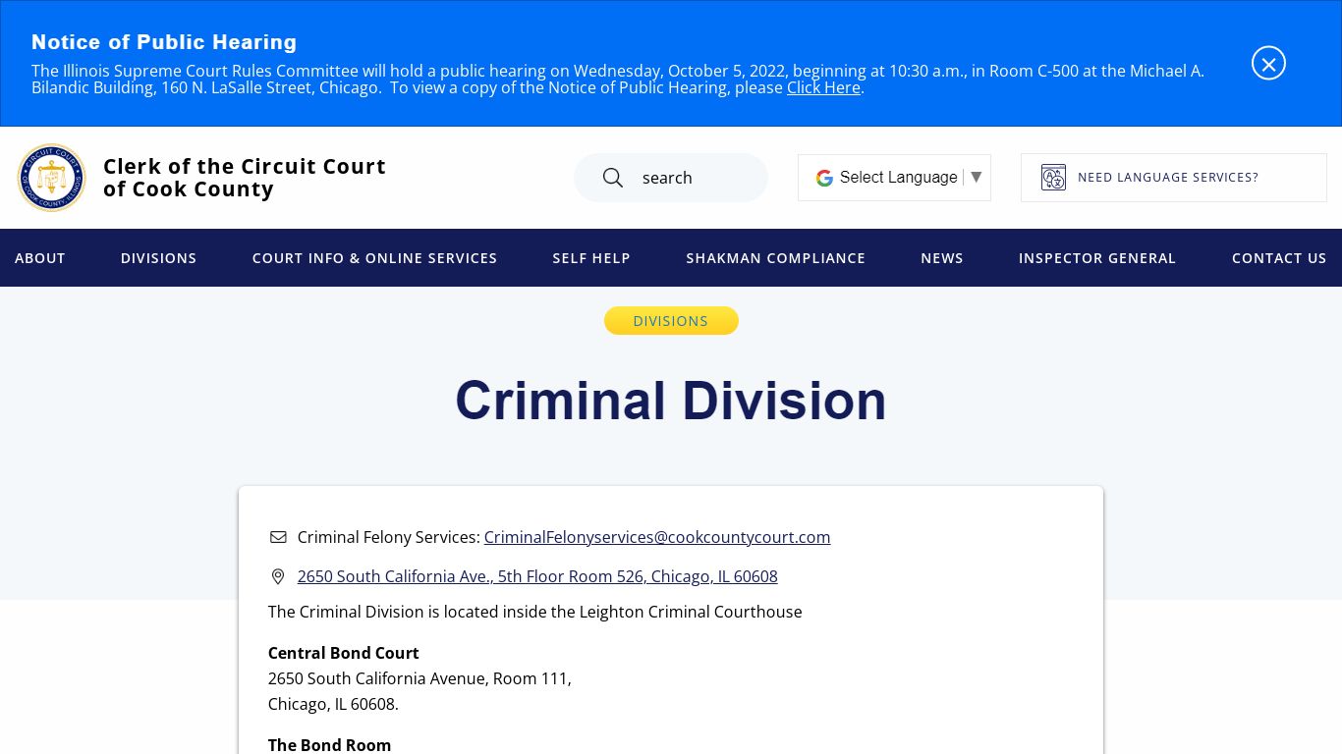Open the 2650 South California Ave address link
This screenshot has width=1342, height=754.
[x=536, y=576]
